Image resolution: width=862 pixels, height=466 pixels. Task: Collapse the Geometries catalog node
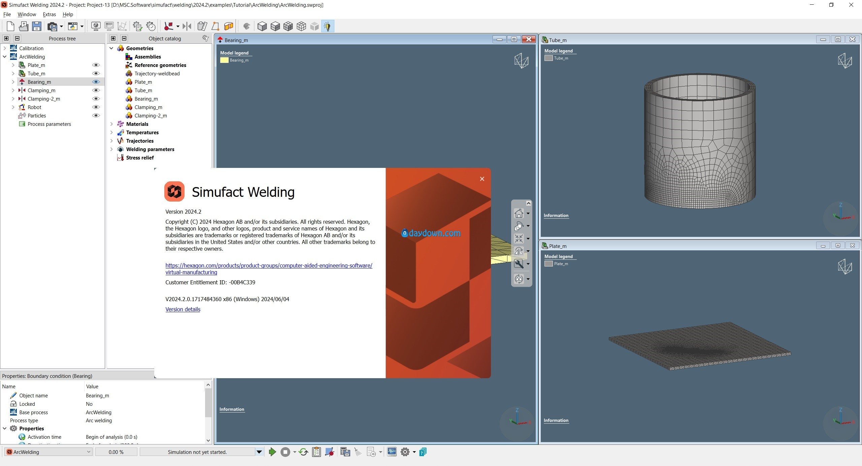tap(111, 48)
